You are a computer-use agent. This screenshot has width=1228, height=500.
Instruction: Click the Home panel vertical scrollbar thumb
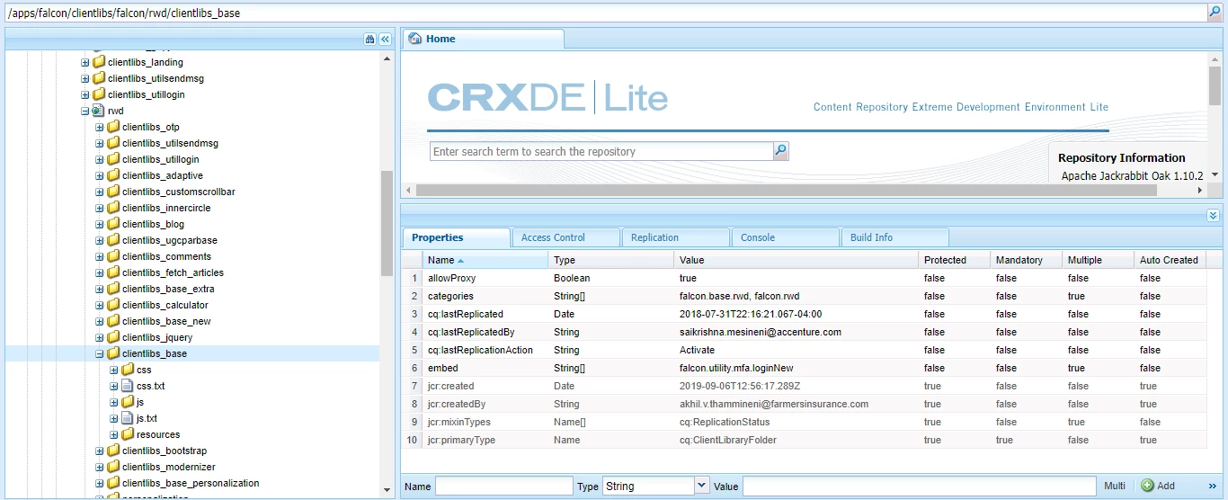(x=1215, y=87)
